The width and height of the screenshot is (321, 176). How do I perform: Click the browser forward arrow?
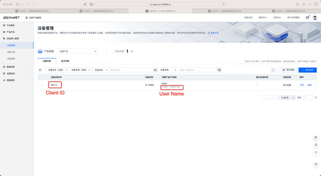pyautogui.click(x=34, y=4)
